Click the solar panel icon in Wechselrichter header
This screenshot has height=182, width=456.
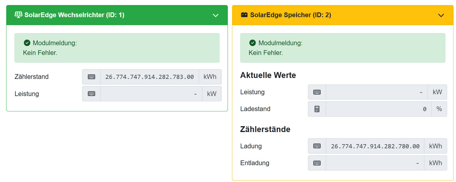pos(18,15)
